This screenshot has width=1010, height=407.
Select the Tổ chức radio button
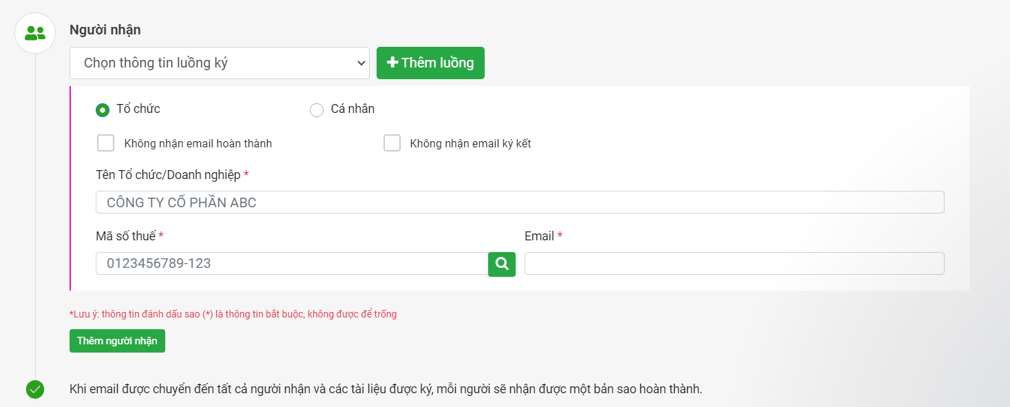[103, 109]
